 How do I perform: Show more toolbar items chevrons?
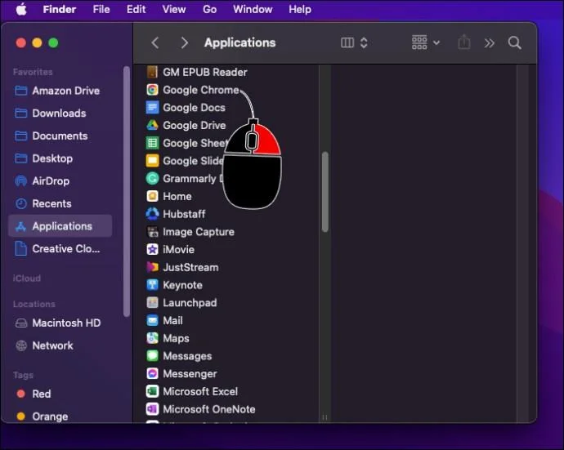(x=489, y=43)
